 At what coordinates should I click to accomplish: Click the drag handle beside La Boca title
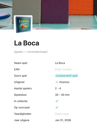12,43
